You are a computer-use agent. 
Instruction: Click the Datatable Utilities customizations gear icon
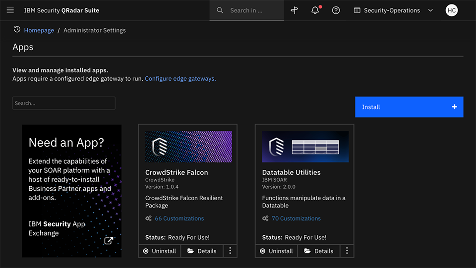tap(265, 218)
